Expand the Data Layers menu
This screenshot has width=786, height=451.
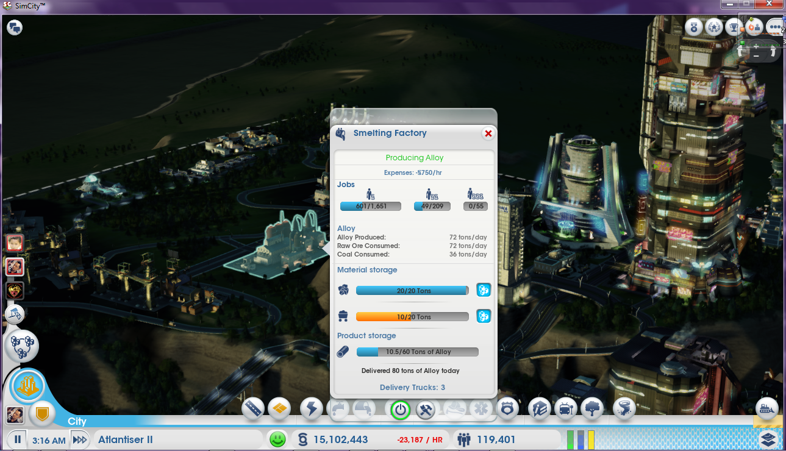click(x=768, y=439)
